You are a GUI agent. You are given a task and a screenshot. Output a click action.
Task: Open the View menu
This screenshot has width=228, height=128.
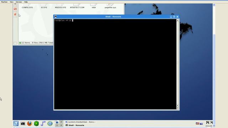pos(11,2)
